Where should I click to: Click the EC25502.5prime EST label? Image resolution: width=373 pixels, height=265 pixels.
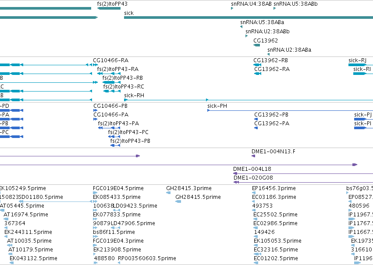click(x=275, y=215)
